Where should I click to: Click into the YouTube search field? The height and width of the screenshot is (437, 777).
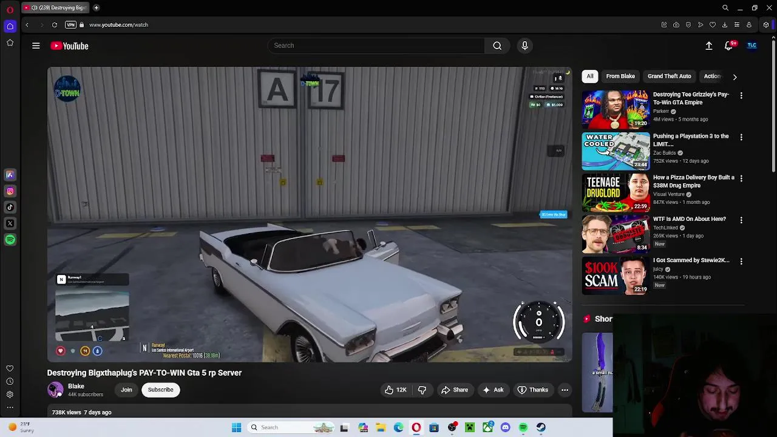(376, 46)
